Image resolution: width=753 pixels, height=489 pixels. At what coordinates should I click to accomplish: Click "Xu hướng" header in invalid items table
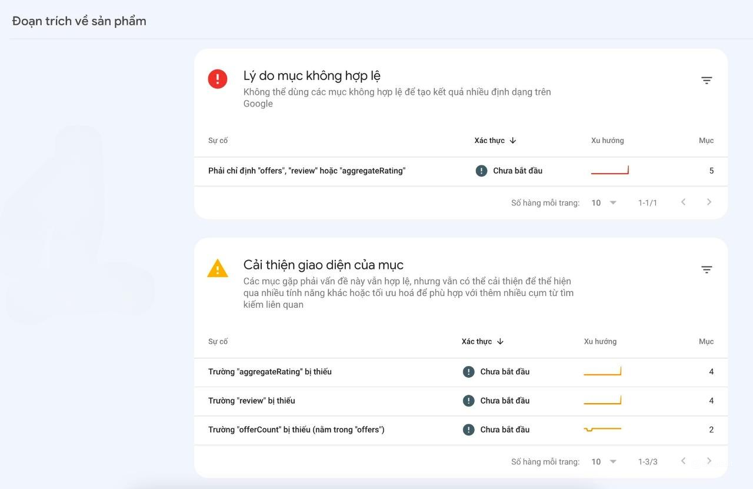[608, 141]
